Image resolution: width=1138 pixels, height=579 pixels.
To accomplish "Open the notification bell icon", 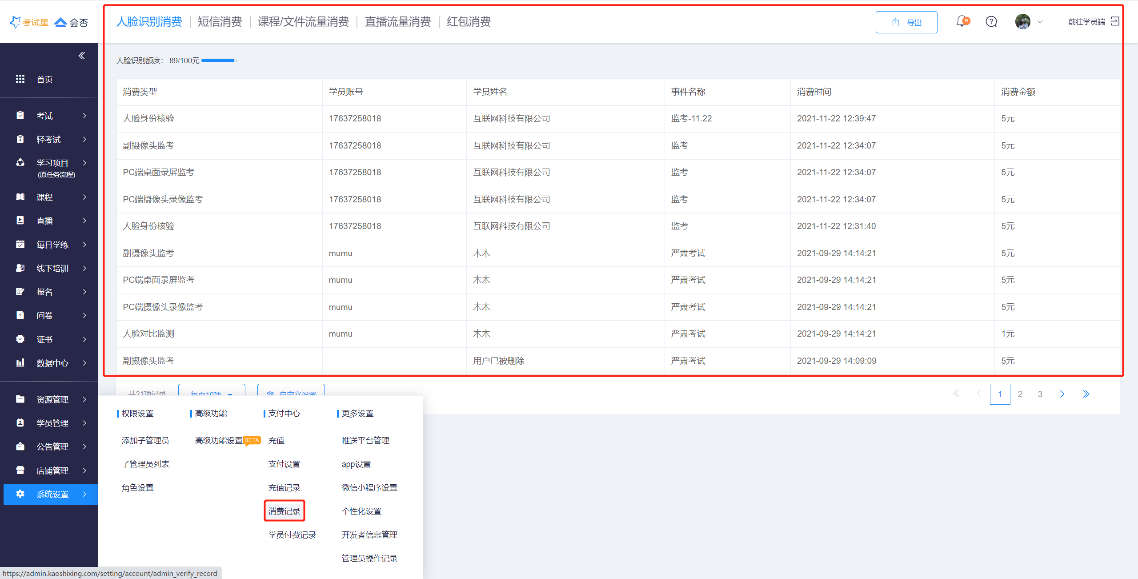I will point(962,21).
